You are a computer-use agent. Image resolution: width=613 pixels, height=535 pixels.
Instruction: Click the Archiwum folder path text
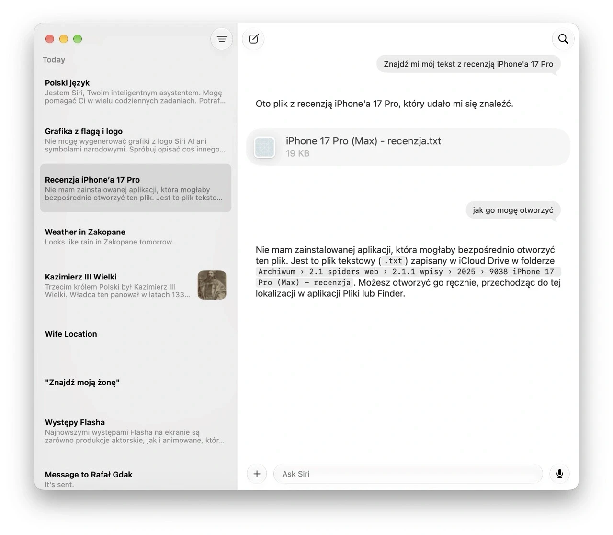277,272
